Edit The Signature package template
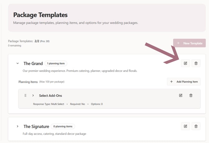 (185, 126)
